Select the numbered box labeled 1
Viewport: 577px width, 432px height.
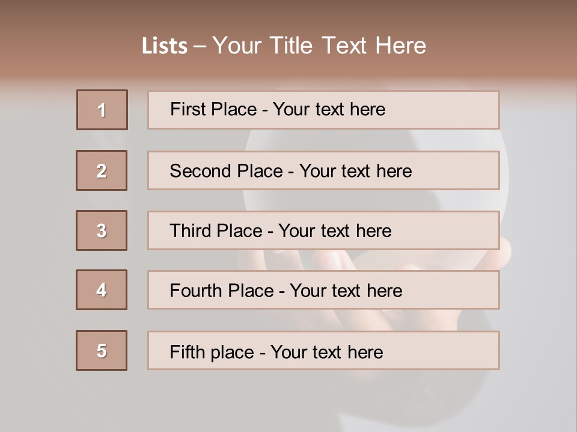pos(102,110)
